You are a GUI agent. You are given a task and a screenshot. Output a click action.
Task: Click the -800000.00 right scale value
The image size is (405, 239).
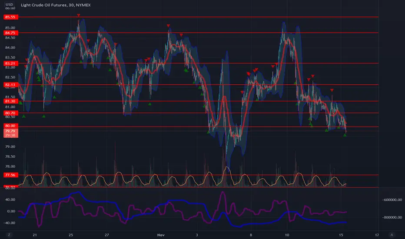point(392,217)
